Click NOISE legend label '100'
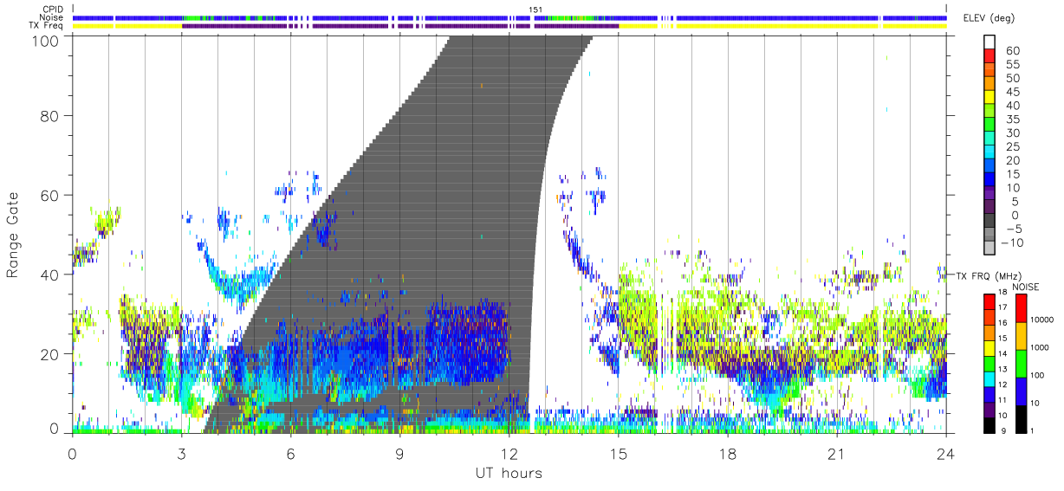The width and height of the screenshot is (1064, 491). [1038, 375]
